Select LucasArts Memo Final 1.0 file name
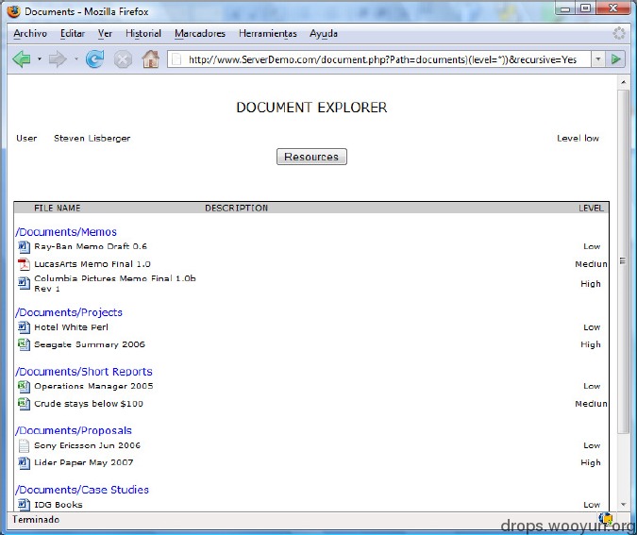The image size is (637, 535). (92, 264)
